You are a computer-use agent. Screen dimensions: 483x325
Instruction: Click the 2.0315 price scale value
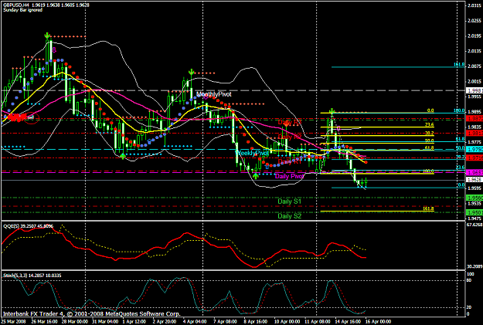click(x=474, y=5)
